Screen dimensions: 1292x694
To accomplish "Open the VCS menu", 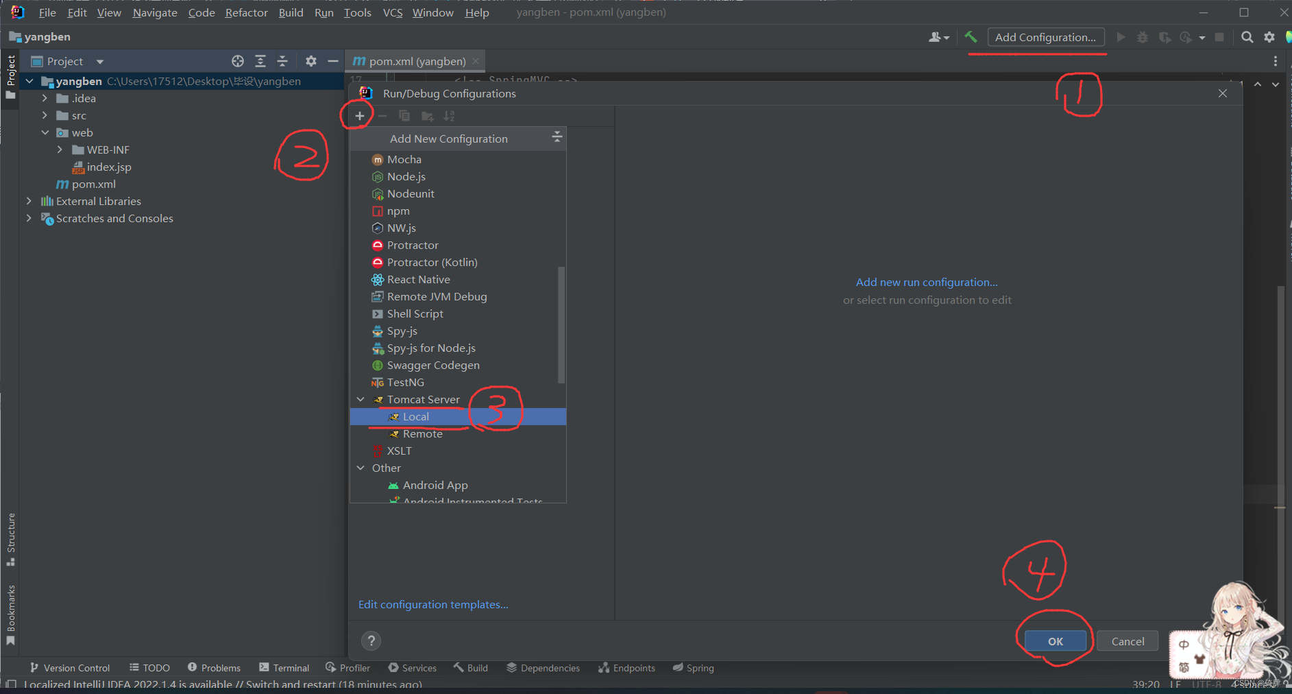I will [393, 12].
